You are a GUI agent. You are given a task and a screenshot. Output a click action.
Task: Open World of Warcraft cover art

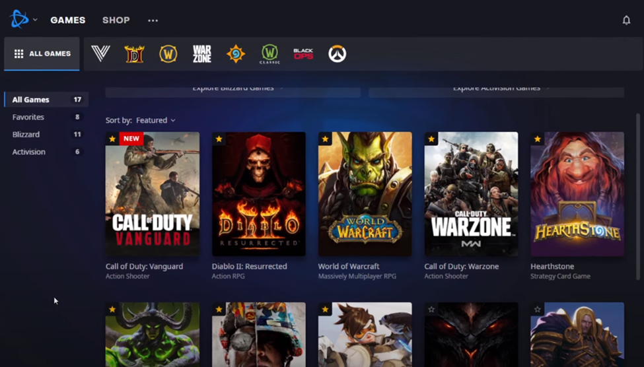pos(365,194)
